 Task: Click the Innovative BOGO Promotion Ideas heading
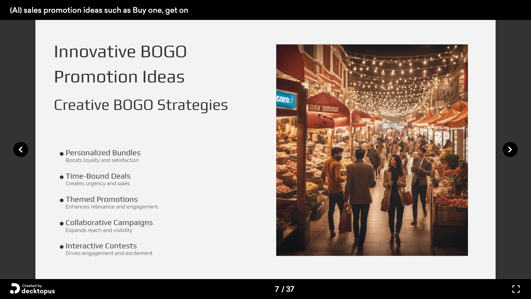pos(120,64)
